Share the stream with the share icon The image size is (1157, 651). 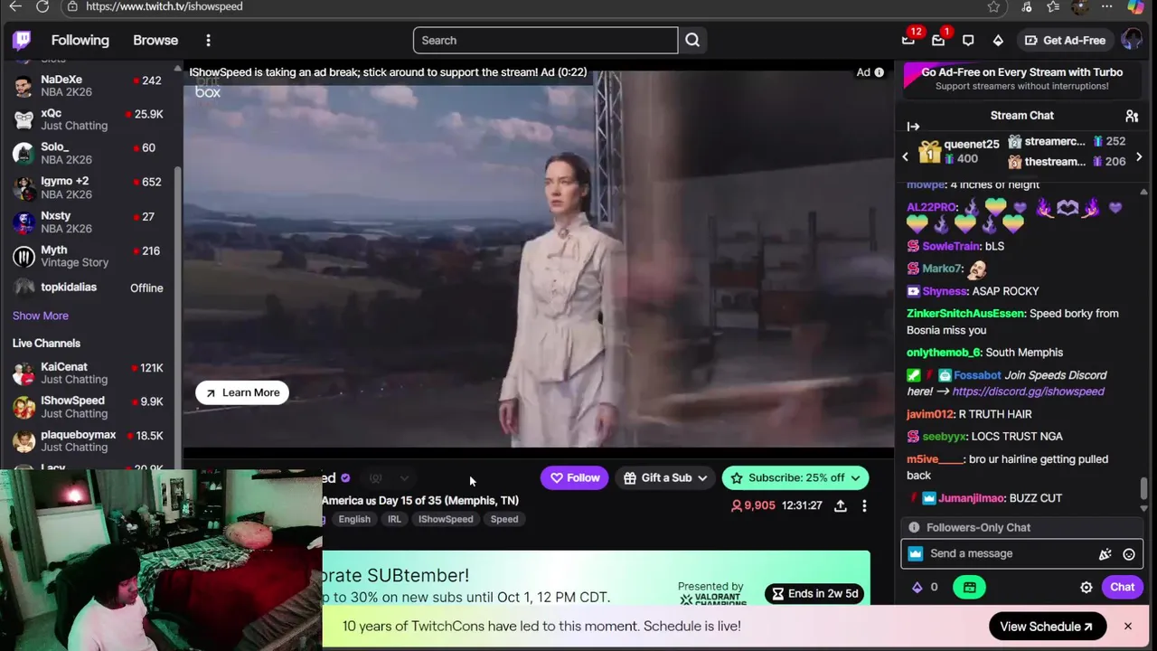point(841,505)
